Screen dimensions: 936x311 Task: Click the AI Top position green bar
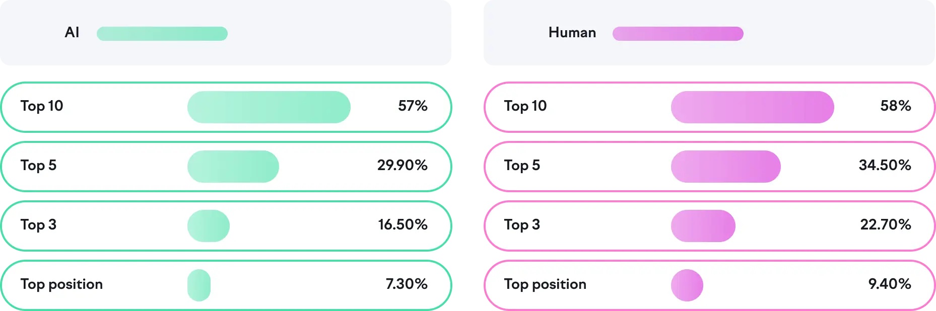tap(198, 285)
